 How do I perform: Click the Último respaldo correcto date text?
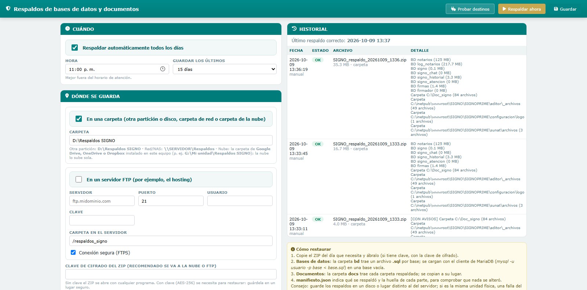tap(369, 40)
